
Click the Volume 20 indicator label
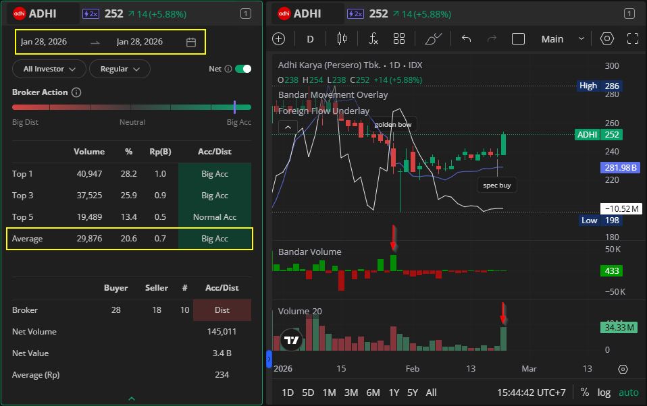300,311
